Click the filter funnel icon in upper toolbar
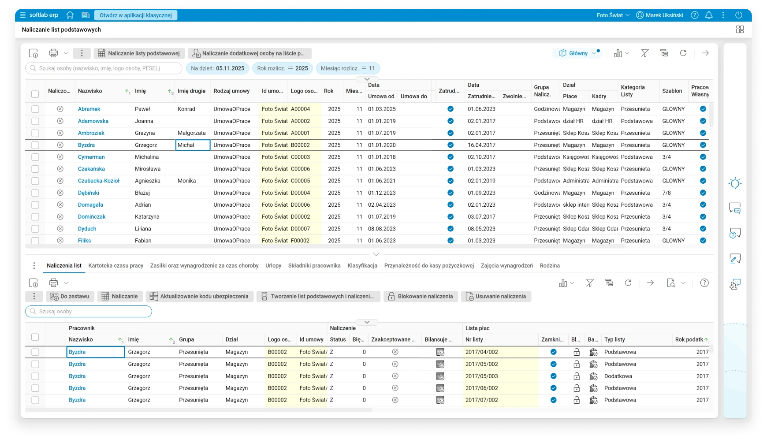This screenshot has height=439, width=767. 644,53
